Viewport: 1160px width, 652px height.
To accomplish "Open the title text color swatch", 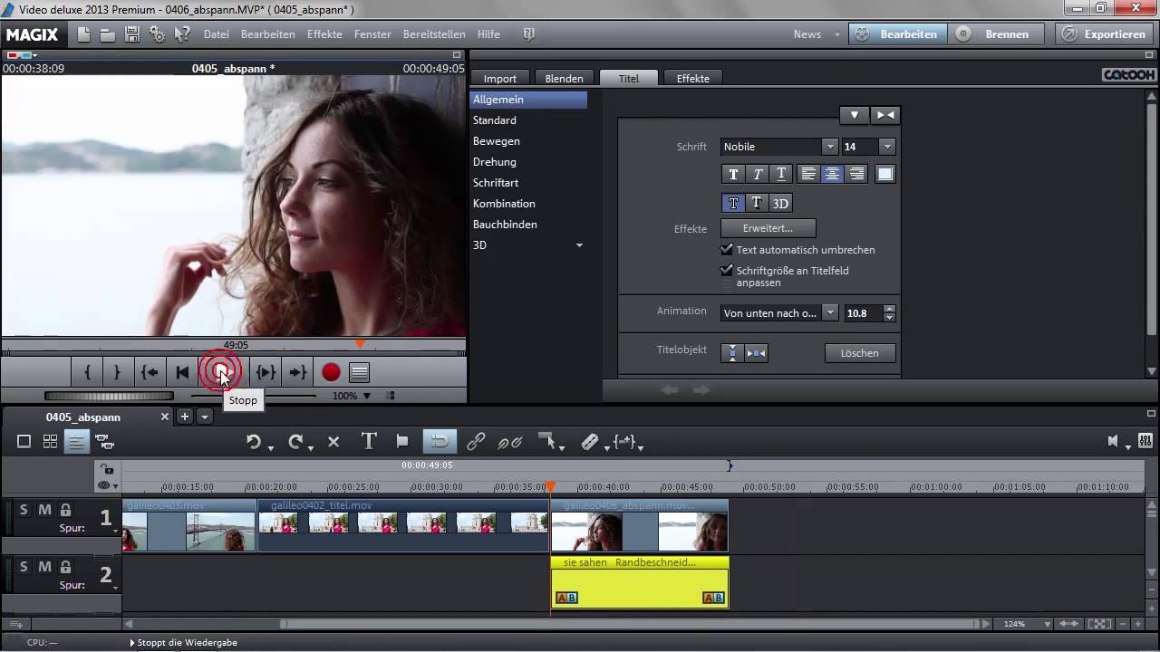I will point(885,174).
